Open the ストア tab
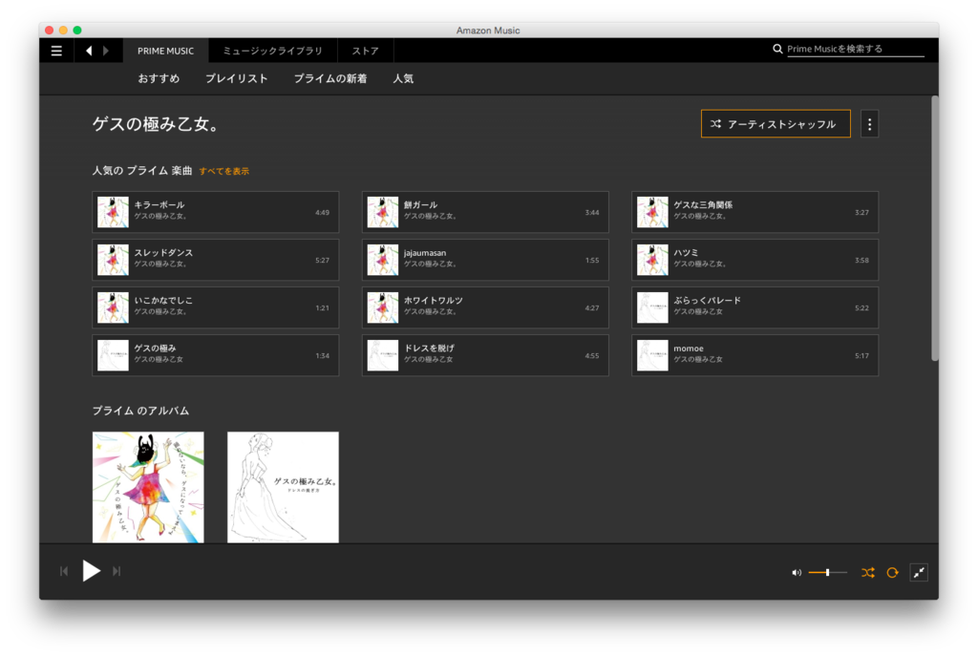The image size is (978, 656). [365, 51]
